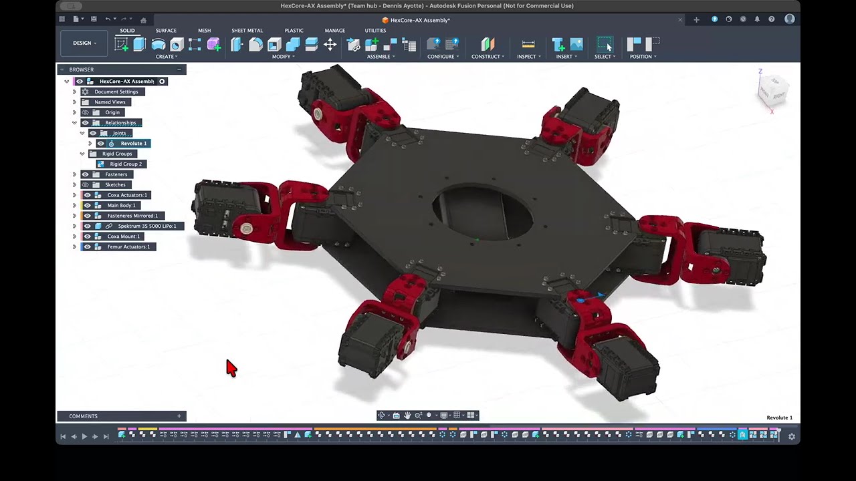
Task: Open the notifications bell icon
Action: click(x=757, y=19)
